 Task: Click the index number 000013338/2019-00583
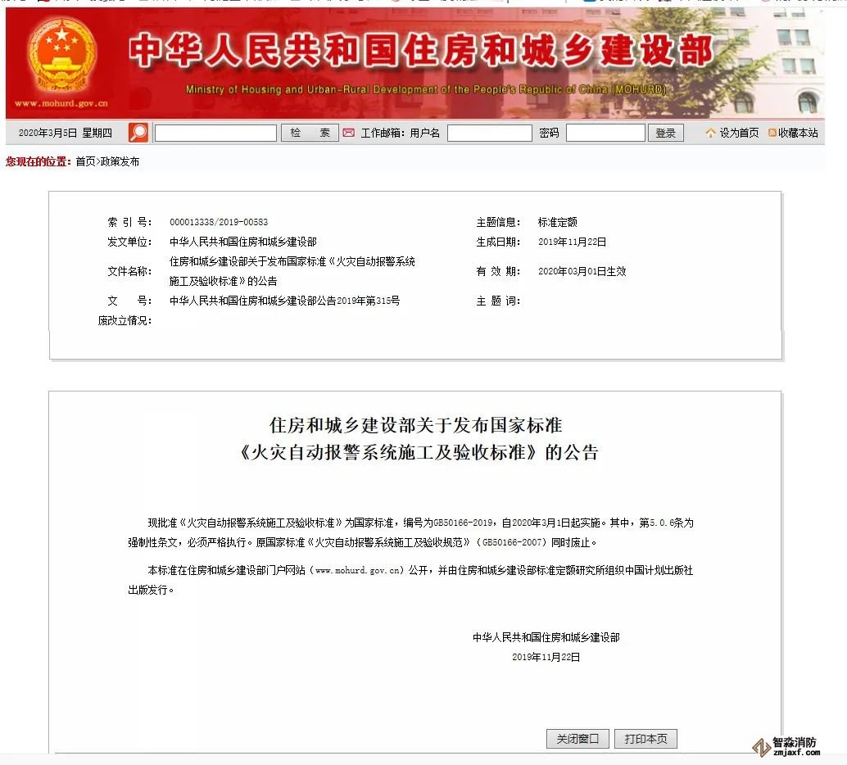tap(219, 222)
